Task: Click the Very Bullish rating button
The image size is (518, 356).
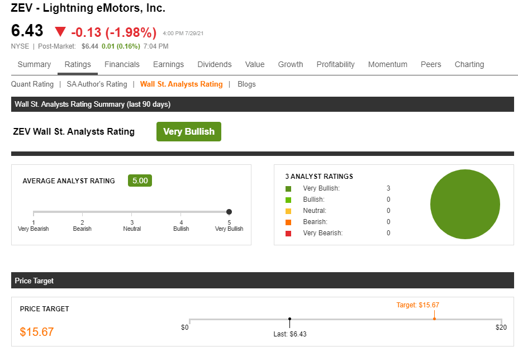Action: coord(188,131)
